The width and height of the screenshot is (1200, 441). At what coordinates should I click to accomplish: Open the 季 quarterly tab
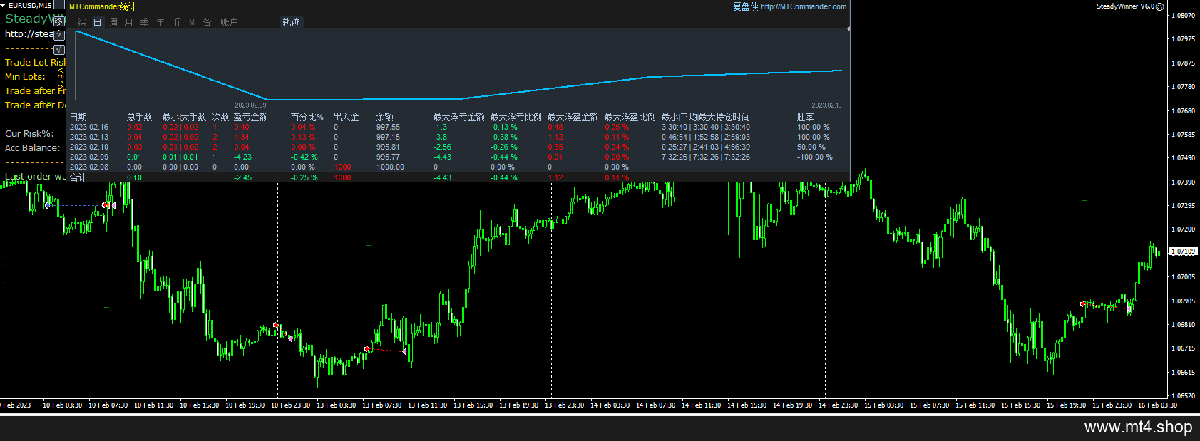click(145, 22)
